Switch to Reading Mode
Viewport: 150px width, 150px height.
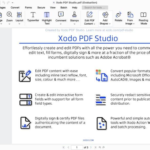click(x=143, y=18)
